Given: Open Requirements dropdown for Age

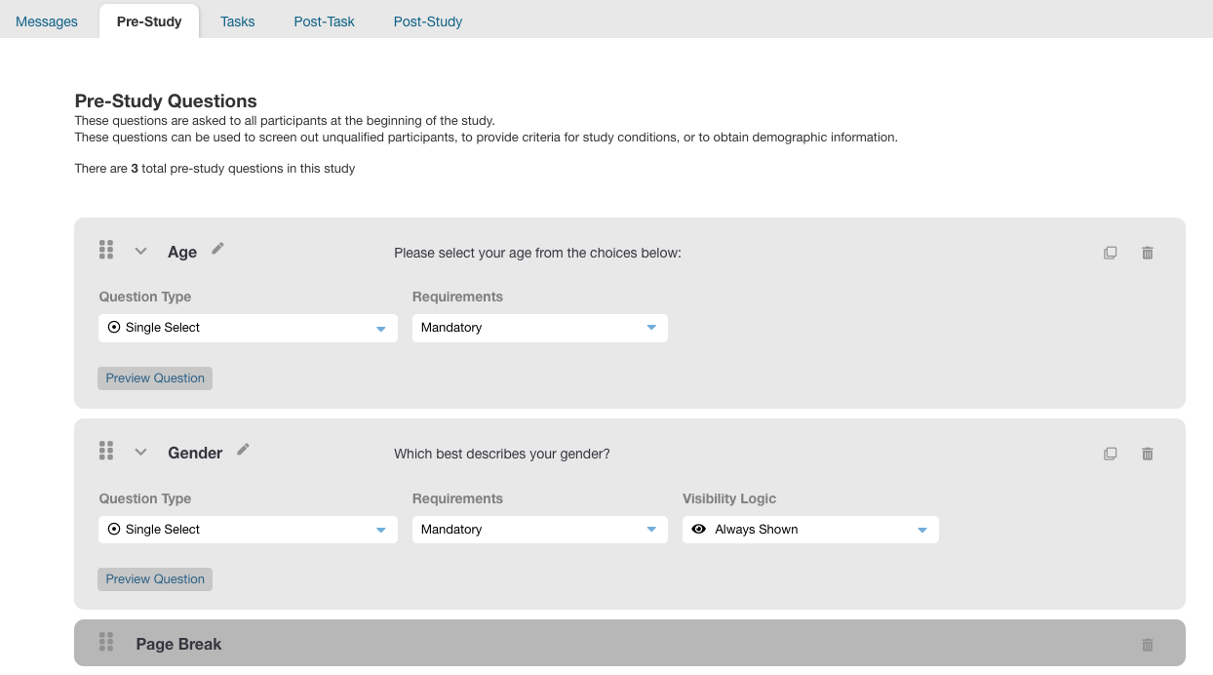Looking at the screenshot, I should pos(540,328).
